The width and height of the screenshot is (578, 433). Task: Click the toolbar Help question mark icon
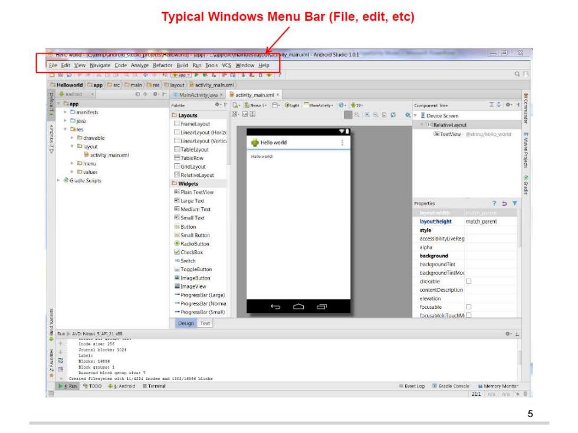pos(280,75)
